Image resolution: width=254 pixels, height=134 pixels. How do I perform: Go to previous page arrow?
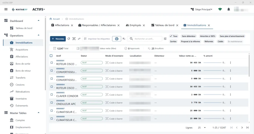pos(237,127)
